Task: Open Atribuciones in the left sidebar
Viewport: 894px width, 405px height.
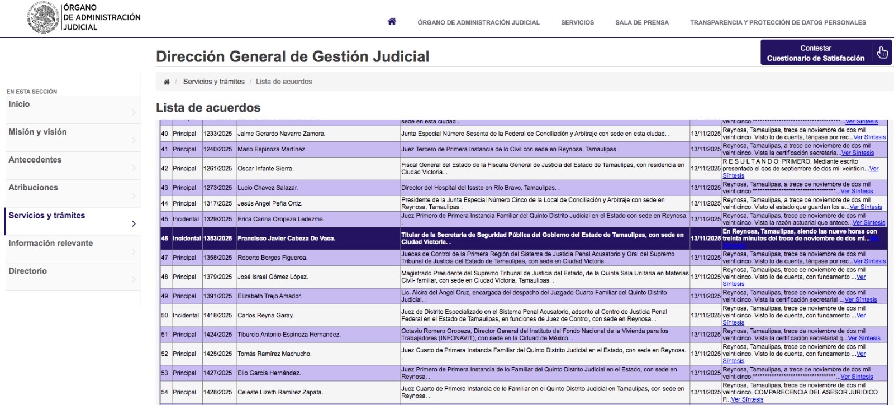Action: (33, 188)
